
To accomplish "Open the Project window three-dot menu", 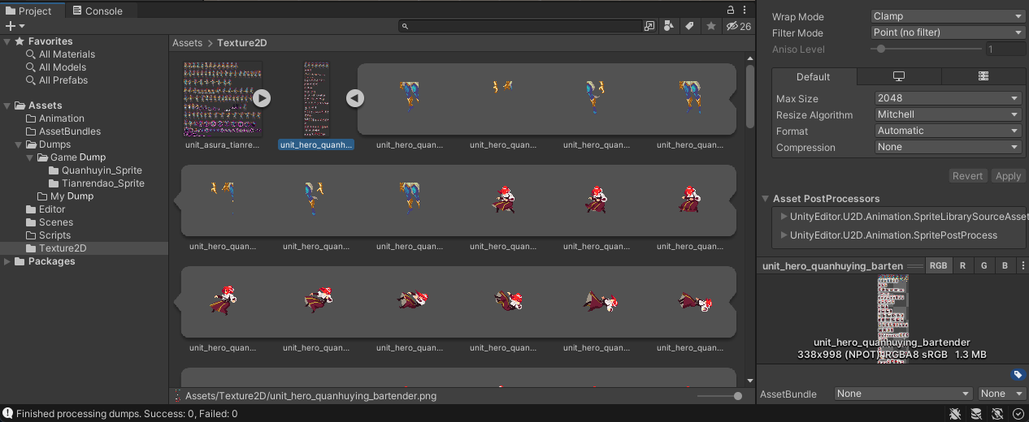I will tap(745, 10).
